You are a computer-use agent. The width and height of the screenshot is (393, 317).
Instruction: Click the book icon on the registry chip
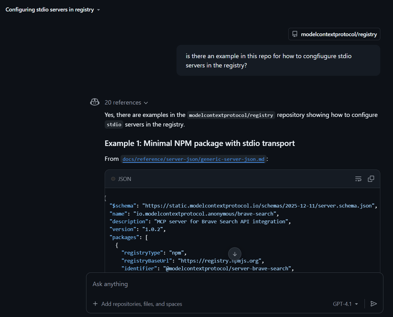tap(295, 34)
